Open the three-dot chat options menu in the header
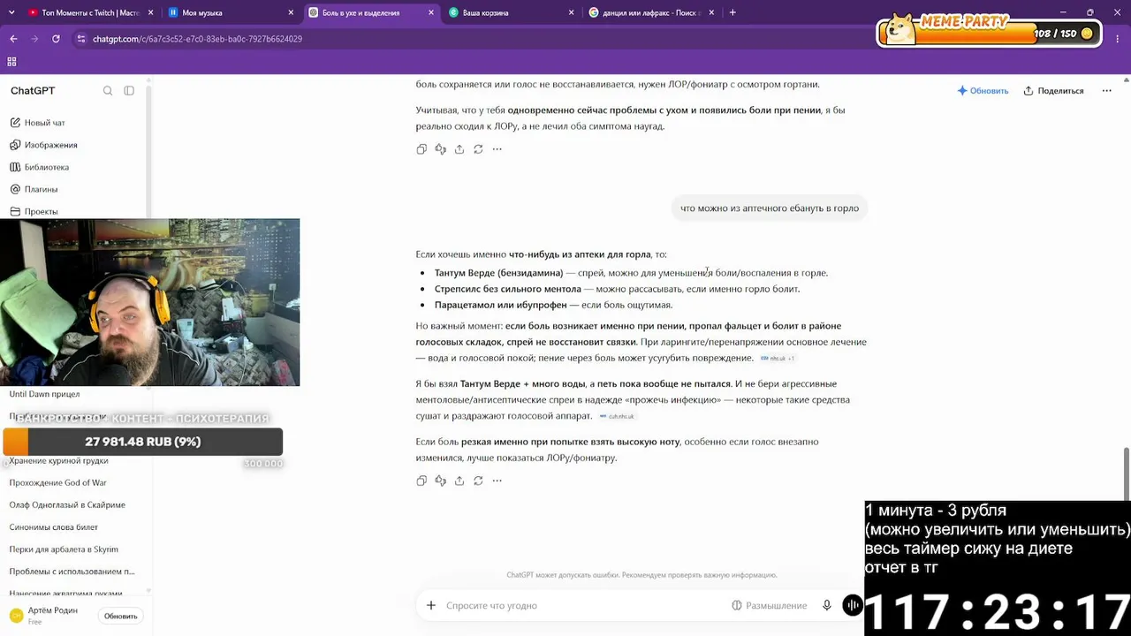The image size is (1131, 636). 1106,91
